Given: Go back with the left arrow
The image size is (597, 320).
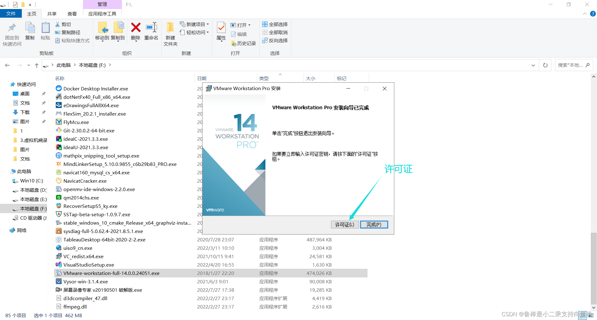Looking at the screenshot, I should pos(7,65).
